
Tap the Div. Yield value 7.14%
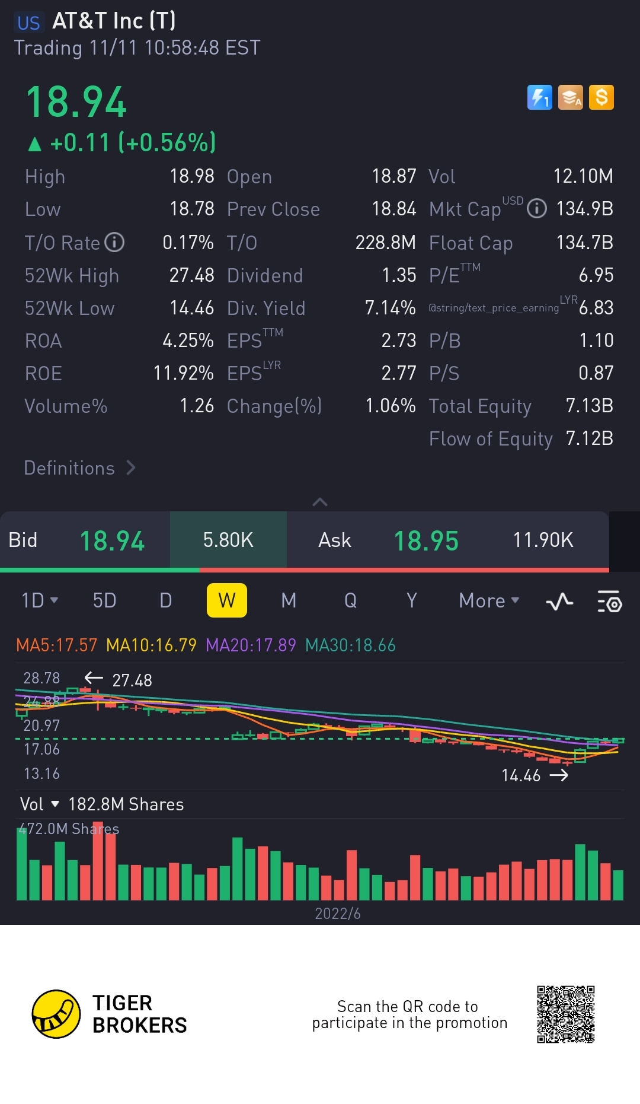390,307
